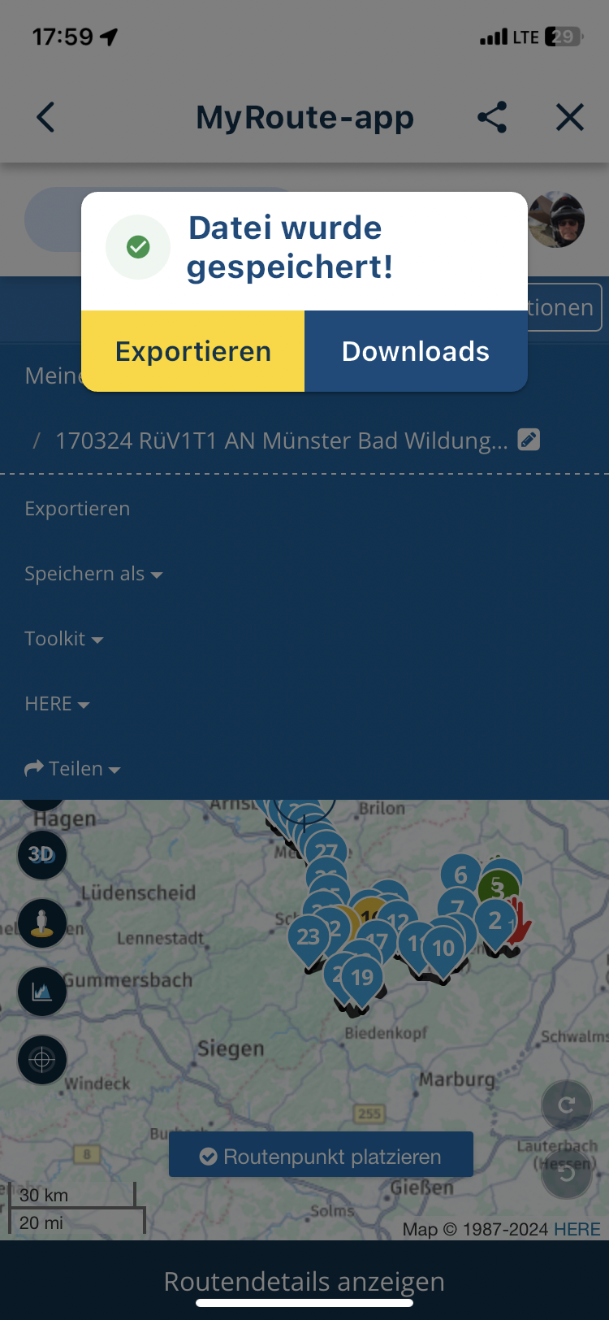Tap the yellow Exportieren dialog button
Screen dimensions: 609x1320
tap(193, 351)
